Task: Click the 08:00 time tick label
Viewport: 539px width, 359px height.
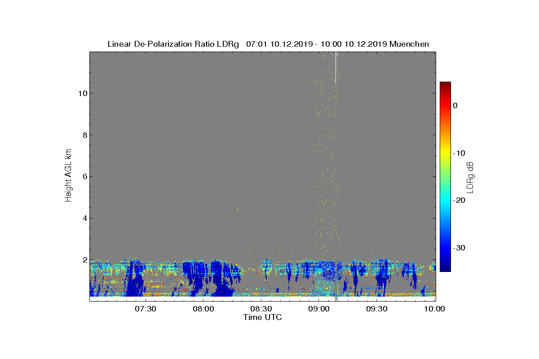Action: pyautogui.click(x=203, y=309)
